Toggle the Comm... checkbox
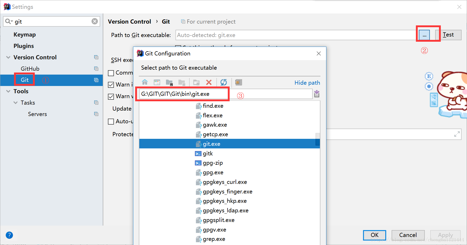Viewport: 467px width, 245px height. (x=111, y=73)
